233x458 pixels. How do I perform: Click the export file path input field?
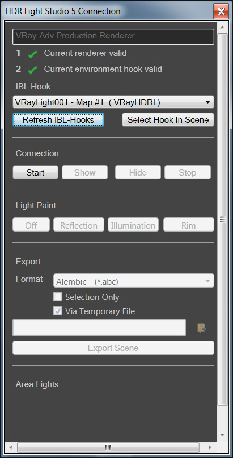(x=99, y=328)
